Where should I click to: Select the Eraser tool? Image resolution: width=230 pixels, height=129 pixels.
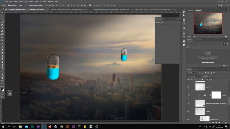point(2,53)
